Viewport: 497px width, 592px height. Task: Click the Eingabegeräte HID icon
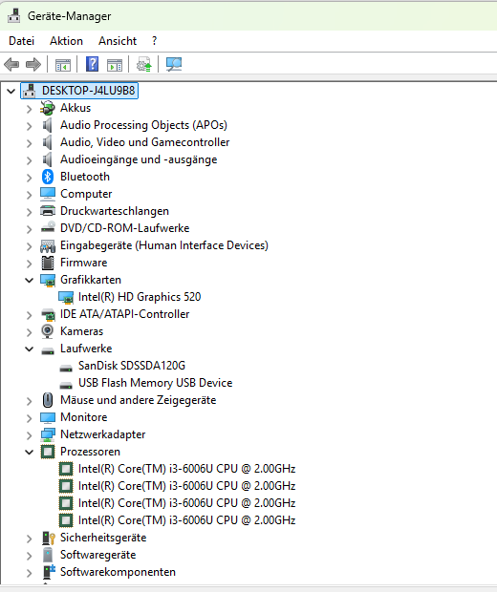tap(48, 246)
